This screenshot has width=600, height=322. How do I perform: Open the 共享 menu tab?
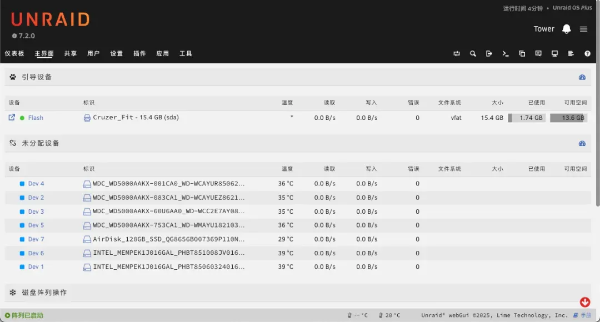pyautogui.click(x=71, y=54)
